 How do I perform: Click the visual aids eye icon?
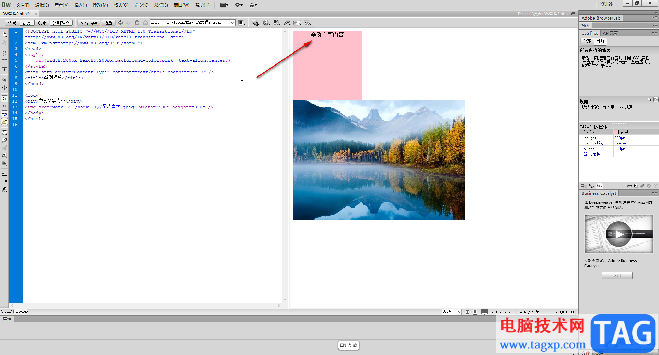click(308, 23)
